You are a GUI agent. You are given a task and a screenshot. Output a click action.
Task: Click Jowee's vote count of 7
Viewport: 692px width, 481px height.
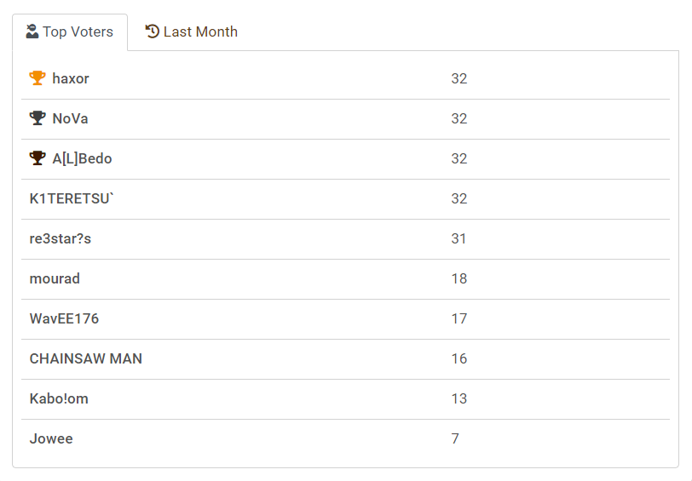(x=455, y=438)
